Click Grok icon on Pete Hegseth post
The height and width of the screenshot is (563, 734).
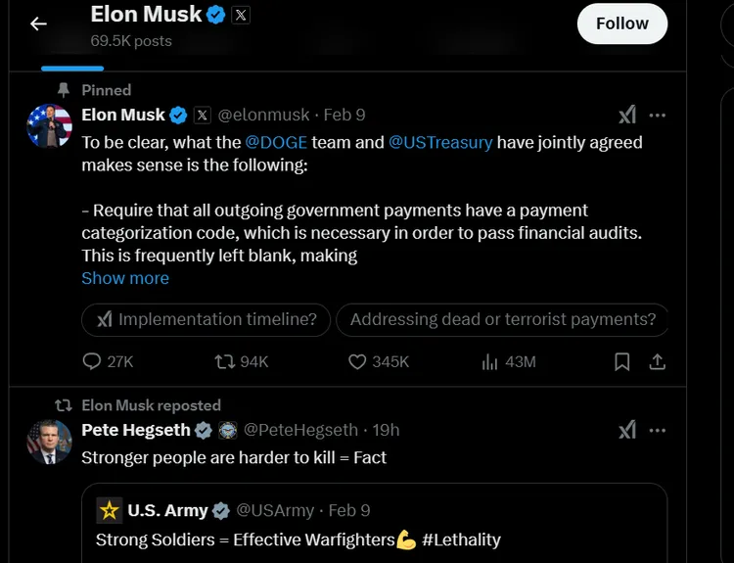pyautogui.click(x=627, y=430)
